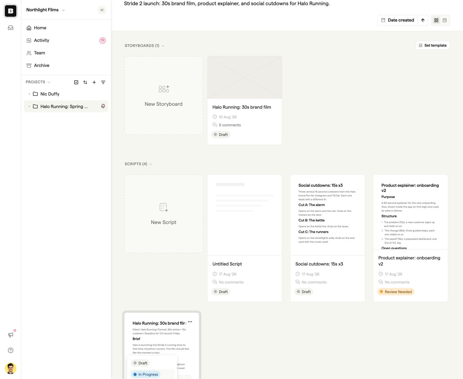Open the announcements megaphone icon
Screen dimensions: 463x379
[x=11, y=335]
